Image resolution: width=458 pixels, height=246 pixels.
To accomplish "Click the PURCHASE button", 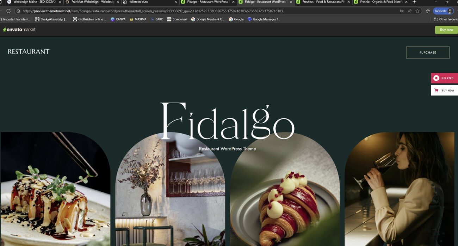I will (428, 53).
